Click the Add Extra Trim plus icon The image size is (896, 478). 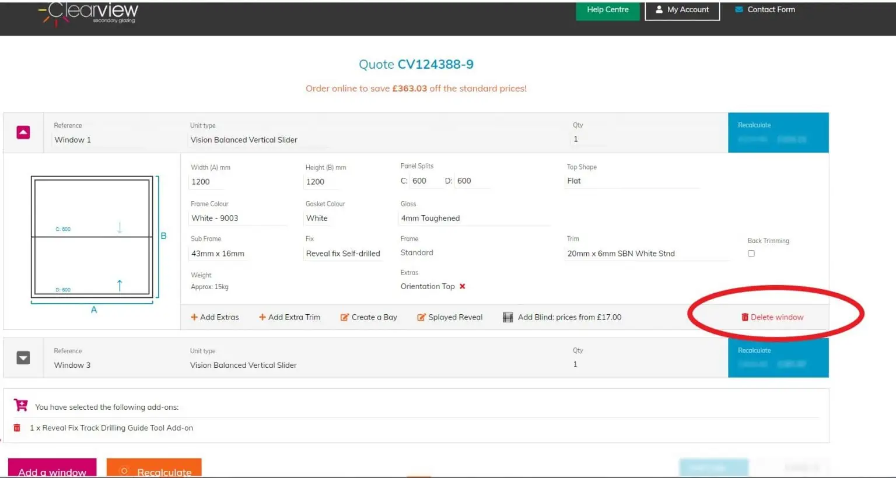pyautogui.click(x=262, y=317)
